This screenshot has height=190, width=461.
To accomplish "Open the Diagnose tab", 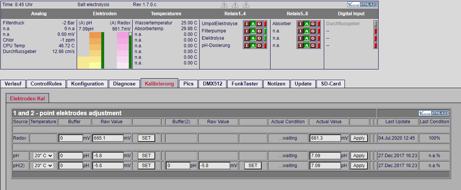I will (124, 84).
